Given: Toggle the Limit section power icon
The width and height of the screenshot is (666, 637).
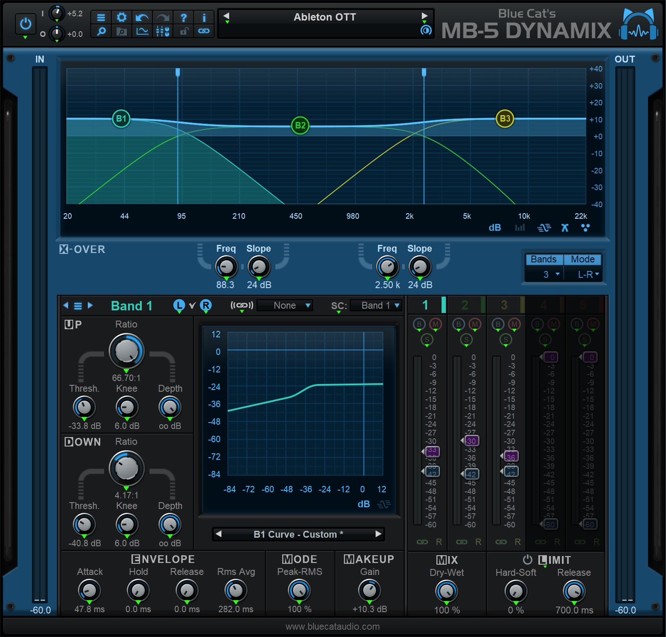Looking at the screenshot, I should (x=528, y=560).
